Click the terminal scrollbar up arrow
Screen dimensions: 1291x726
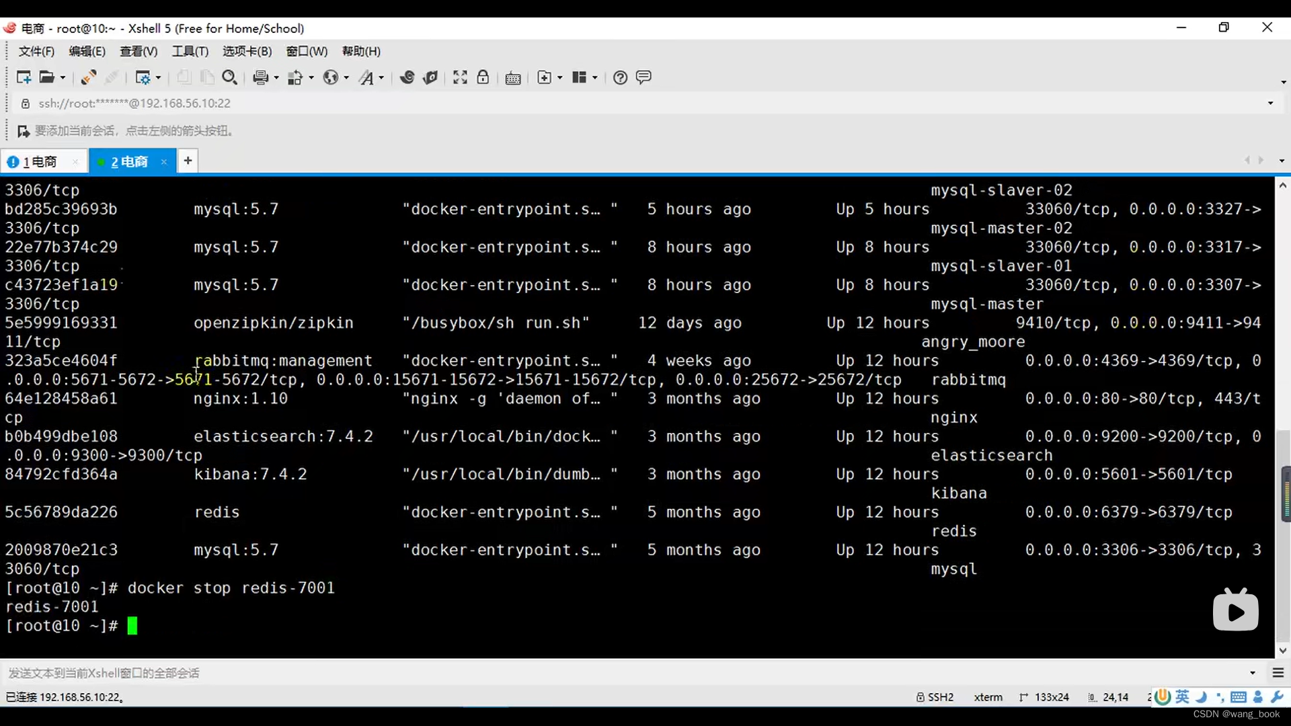(x=1282, y=185)
